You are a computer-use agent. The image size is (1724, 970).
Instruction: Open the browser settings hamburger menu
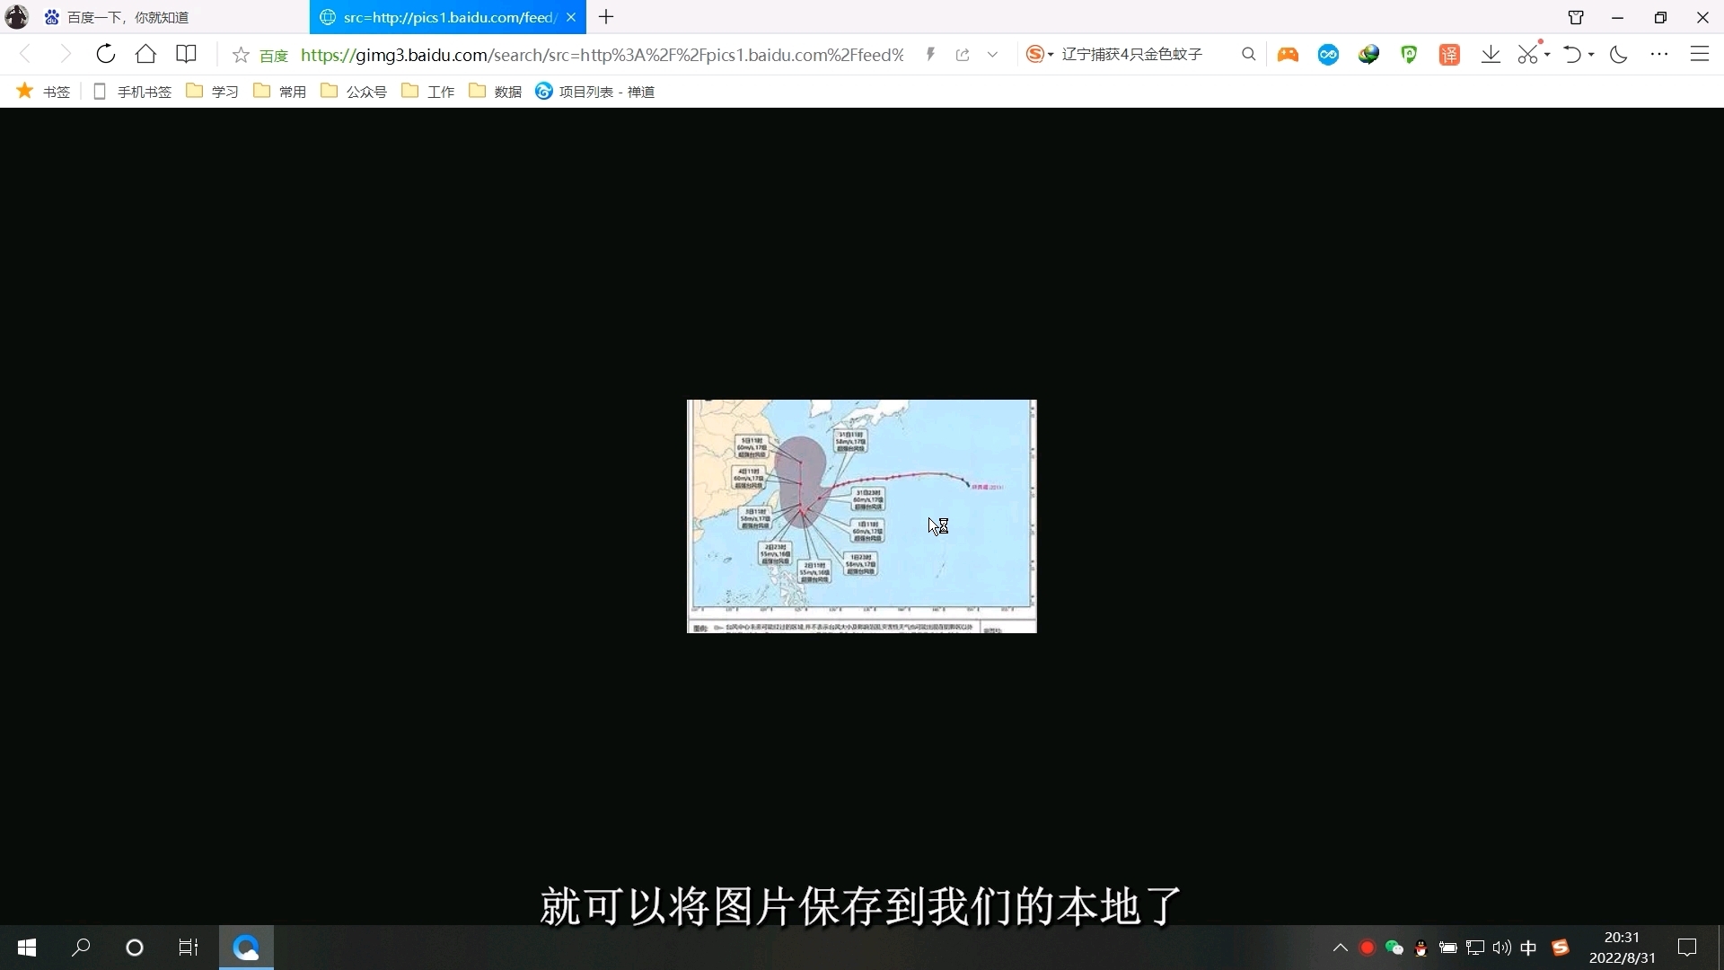pos(1700,54)
